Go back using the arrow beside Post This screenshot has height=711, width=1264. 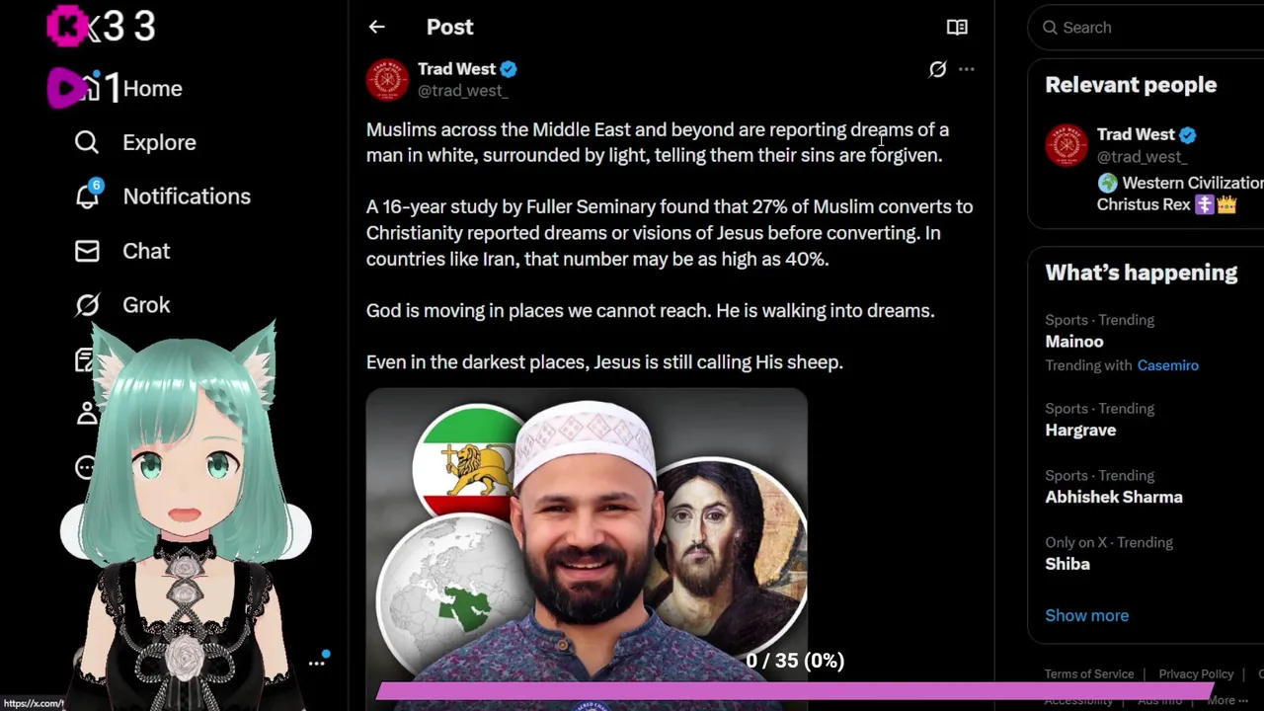coord(376,28)
